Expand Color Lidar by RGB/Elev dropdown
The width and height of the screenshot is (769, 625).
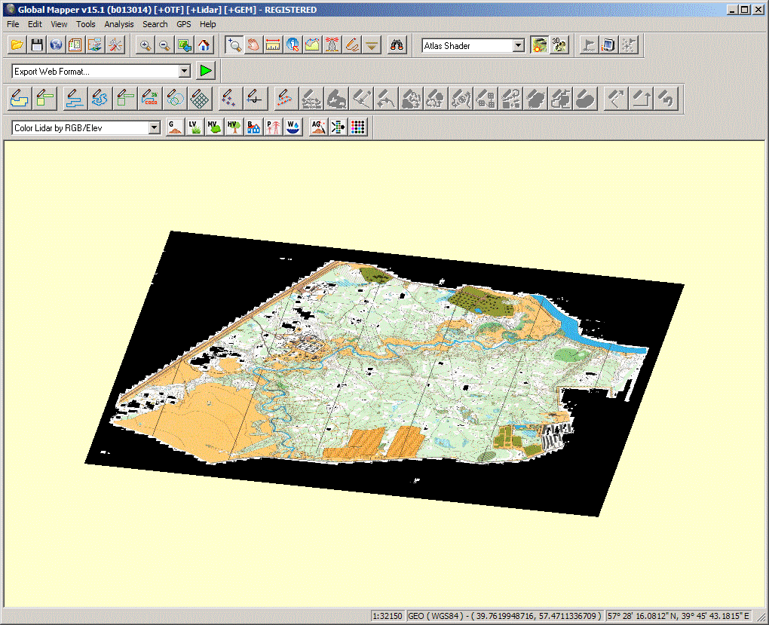[155, 128]
